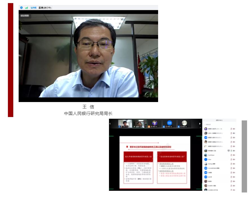The image size is (251, 197).
Task: Click the first participant's avatar in list
Action: pos(206,129)
